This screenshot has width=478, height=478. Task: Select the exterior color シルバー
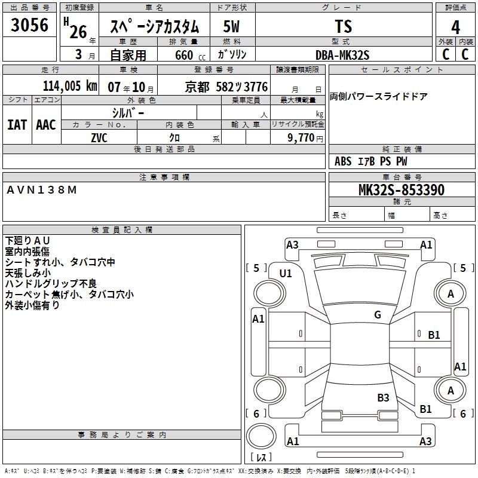point(128,113)
